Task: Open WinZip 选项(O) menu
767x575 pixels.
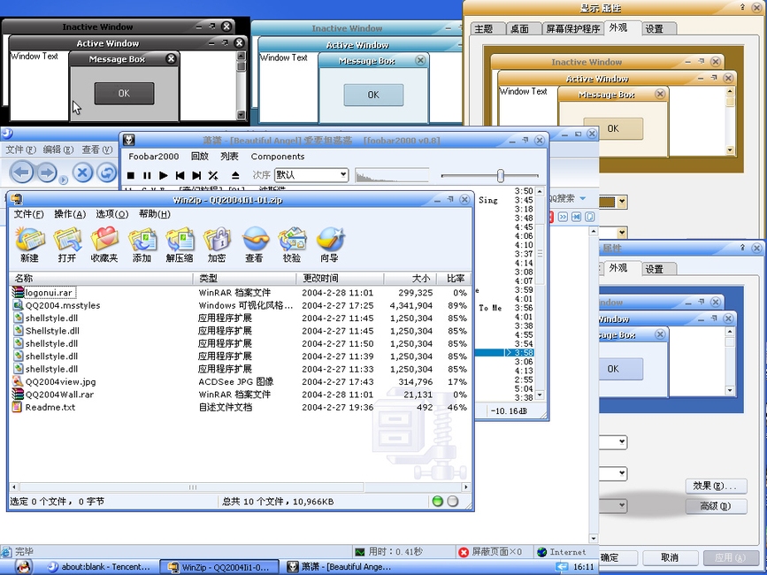Action: 112,214
